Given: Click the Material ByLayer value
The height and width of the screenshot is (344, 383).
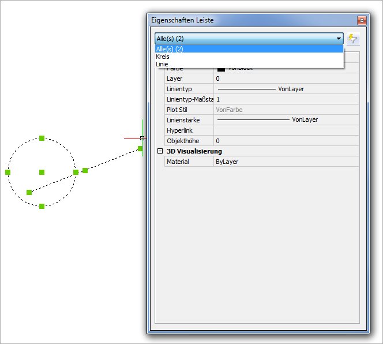Looking at the screenshot, I should pyautogui.click(x=286, y=162).
